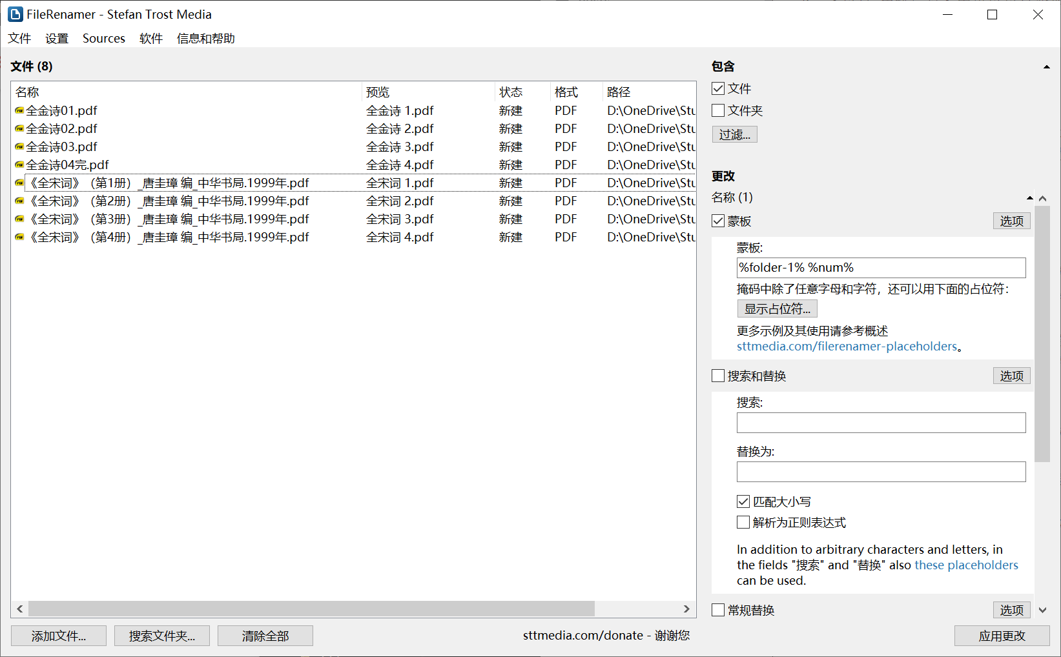Disable the 蒙板 checkbox
The image size is (1061, 657).
click(x=718, y=221)
